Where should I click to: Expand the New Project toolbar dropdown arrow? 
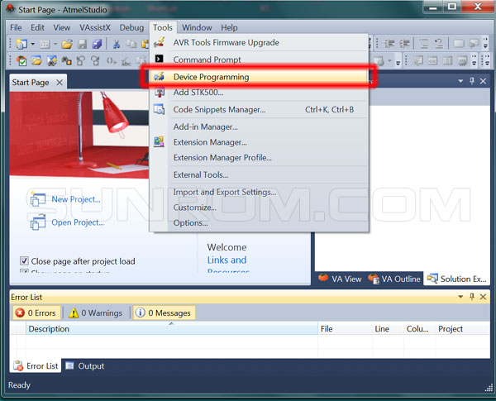pos(31,44)
